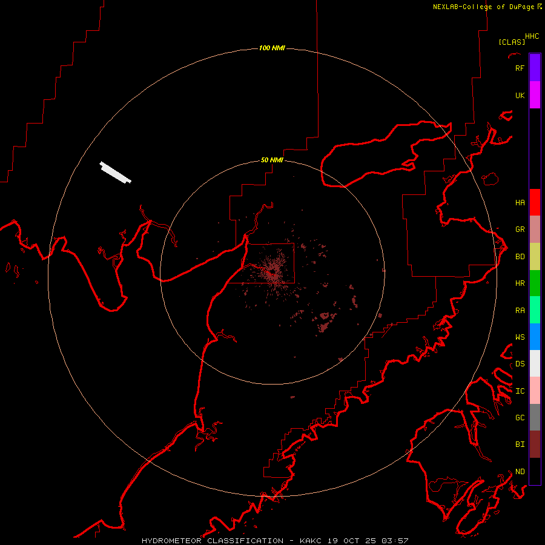The width and height of the screenshot is (545, 545).
Task: Click the '03:57' time stamp
Action: click(x=395, y=541)
